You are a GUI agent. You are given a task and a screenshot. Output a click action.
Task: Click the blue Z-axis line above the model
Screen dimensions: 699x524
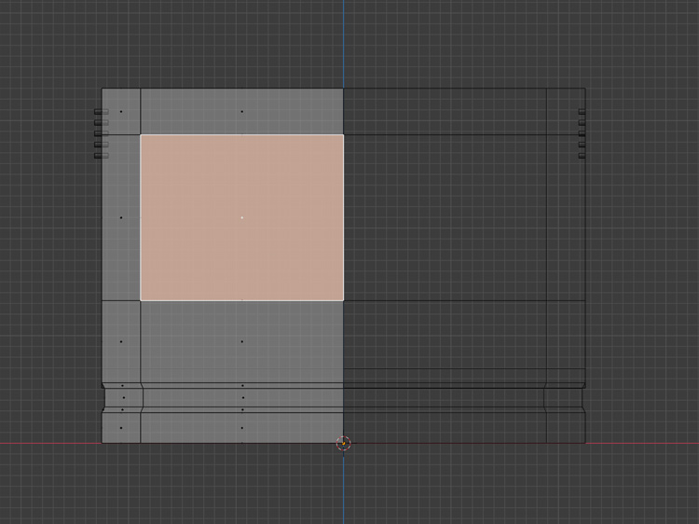pyautogui.click(x=343, y=42)
